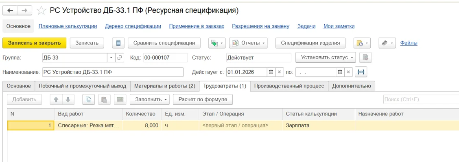Click Сравнить спецификации button
Viewport: 459px width, 162px height.
click(164, 43)
